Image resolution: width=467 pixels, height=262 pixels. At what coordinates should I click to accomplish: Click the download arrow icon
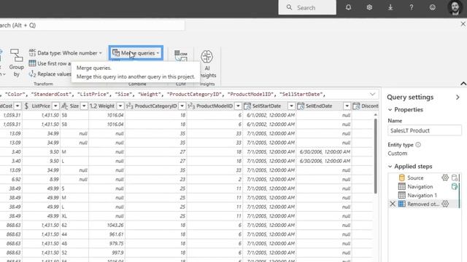tap(390, 7)
